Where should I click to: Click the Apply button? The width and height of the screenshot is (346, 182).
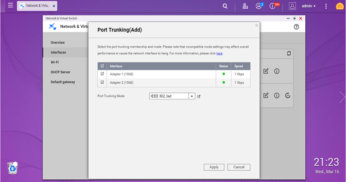pos(214,167)
